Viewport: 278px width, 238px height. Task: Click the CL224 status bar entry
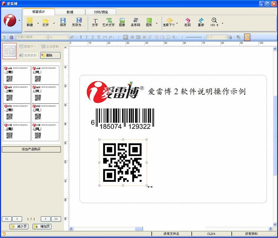211,234
